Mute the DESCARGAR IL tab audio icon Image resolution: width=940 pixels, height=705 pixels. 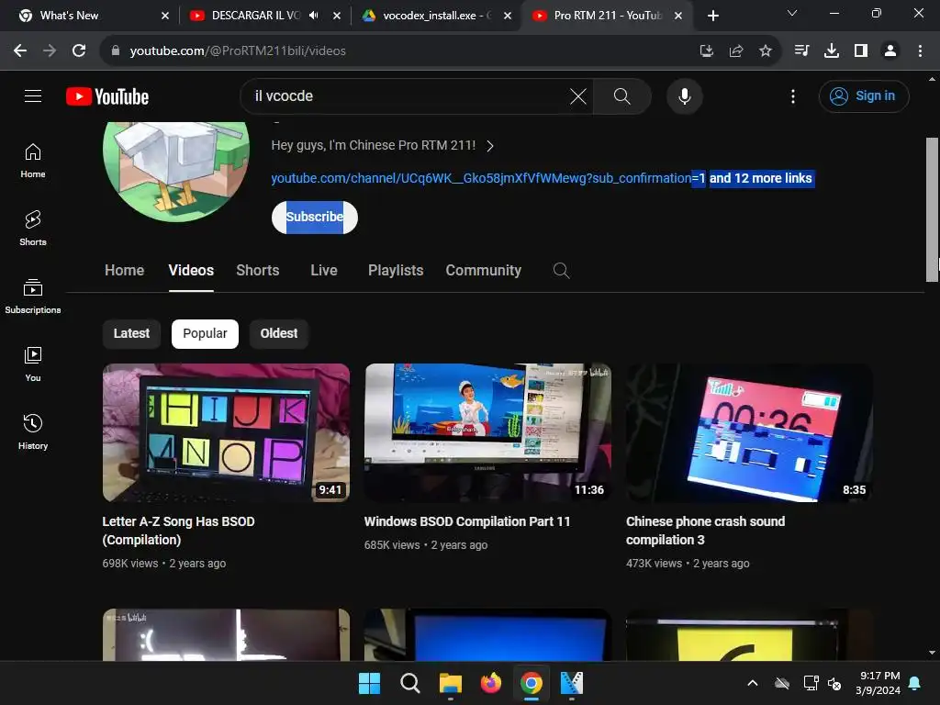(x=314, y=16)
